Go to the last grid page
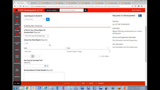 [x=39, y=56]
